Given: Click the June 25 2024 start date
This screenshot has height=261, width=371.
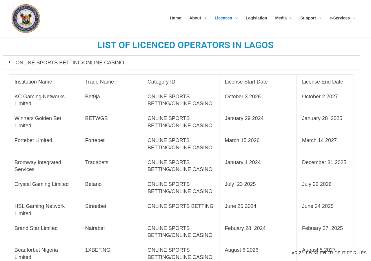Looking at the screenshot, I should 258,210.
